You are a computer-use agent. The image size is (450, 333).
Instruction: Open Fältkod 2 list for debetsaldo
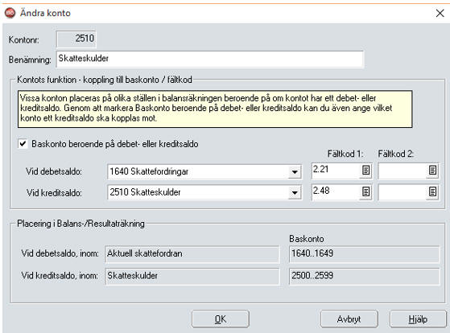432,171
